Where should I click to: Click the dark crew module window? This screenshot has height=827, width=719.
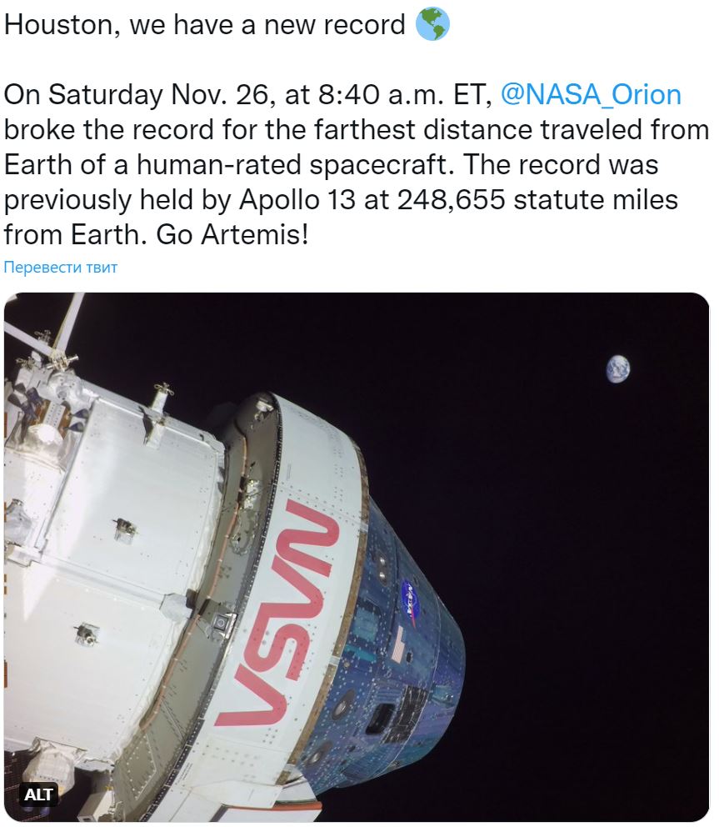[x=381, y=717]
